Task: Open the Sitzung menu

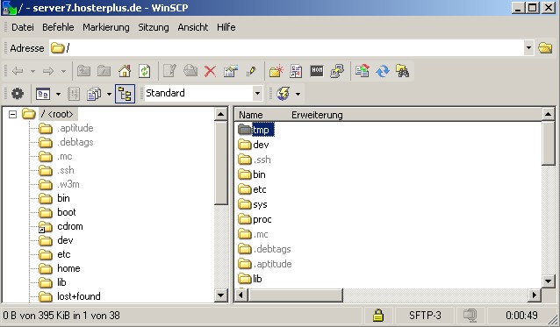Action: [154, 27]
